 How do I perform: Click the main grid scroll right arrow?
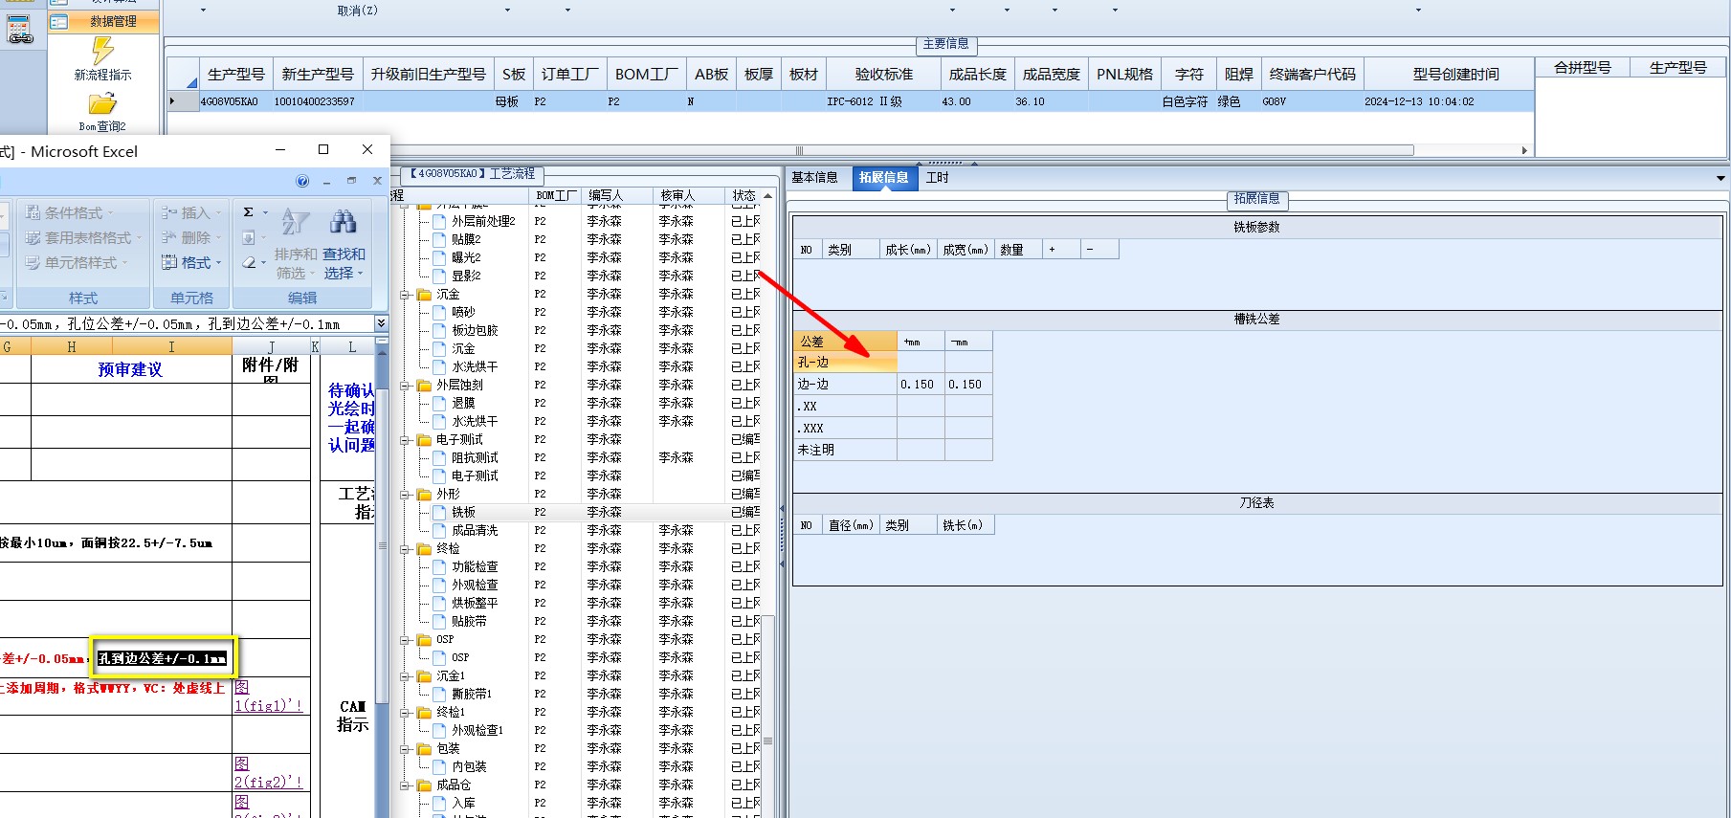[x=1524, y=150]
